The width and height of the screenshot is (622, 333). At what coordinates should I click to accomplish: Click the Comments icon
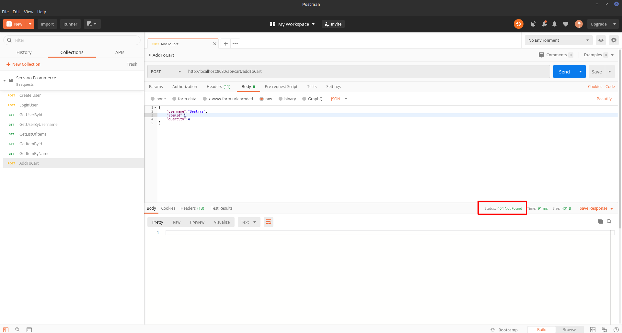click(541, 55)
